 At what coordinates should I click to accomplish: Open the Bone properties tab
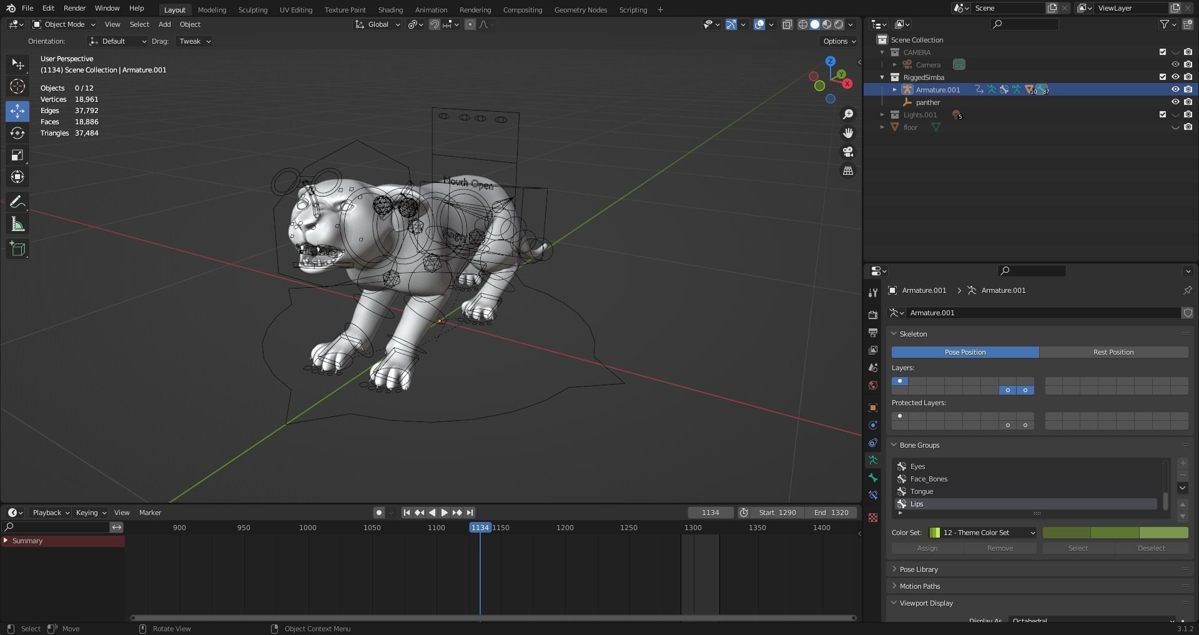pyautogui.click(x=873, y=478)
